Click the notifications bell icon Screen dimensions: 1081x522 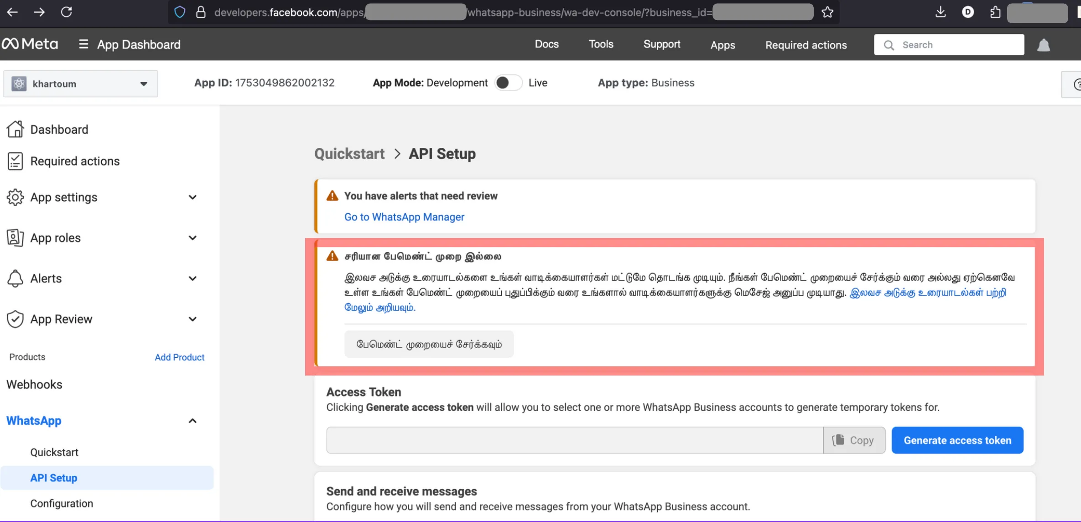pyautogui.click(x=1044, y=45)
